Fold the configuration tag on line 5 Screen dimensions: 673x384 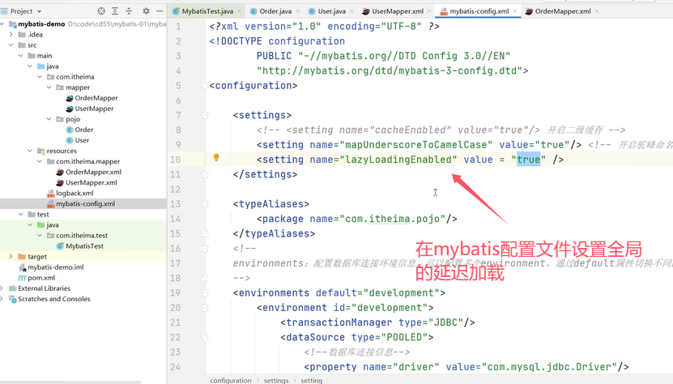click(205, 86)
